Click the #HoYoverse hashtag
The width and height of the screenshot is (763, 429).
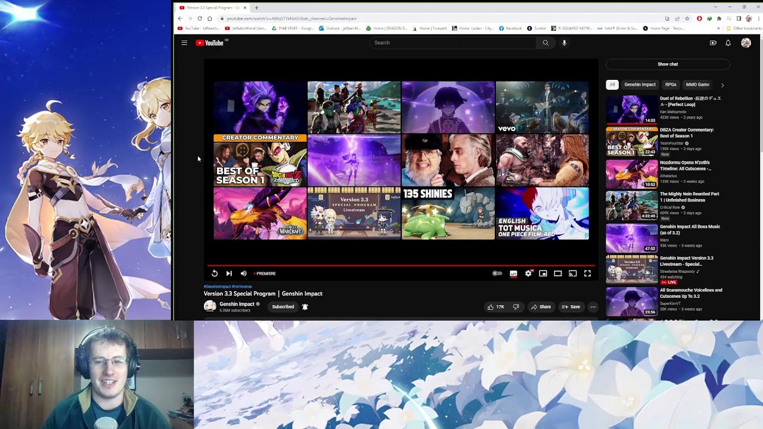coord(242,287)
